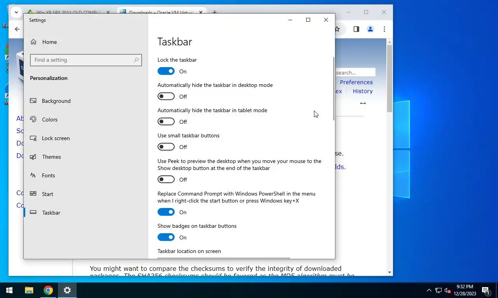Enable auto-hide taskbar in tablet mode
Image resolution: width=498 pixels, height=298 pixels.
tap(166, 122)
